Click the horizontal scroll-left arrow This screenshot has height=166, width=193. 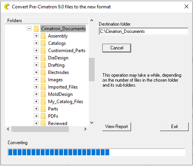[x=8, y=129]
